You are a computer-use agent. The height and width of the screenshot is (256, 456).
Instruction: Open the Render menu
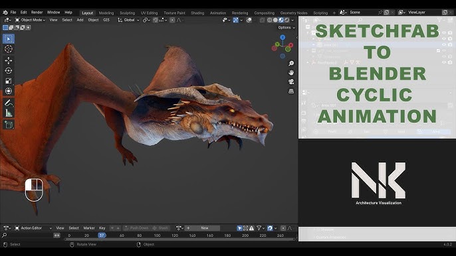click(x=37, y=13)
